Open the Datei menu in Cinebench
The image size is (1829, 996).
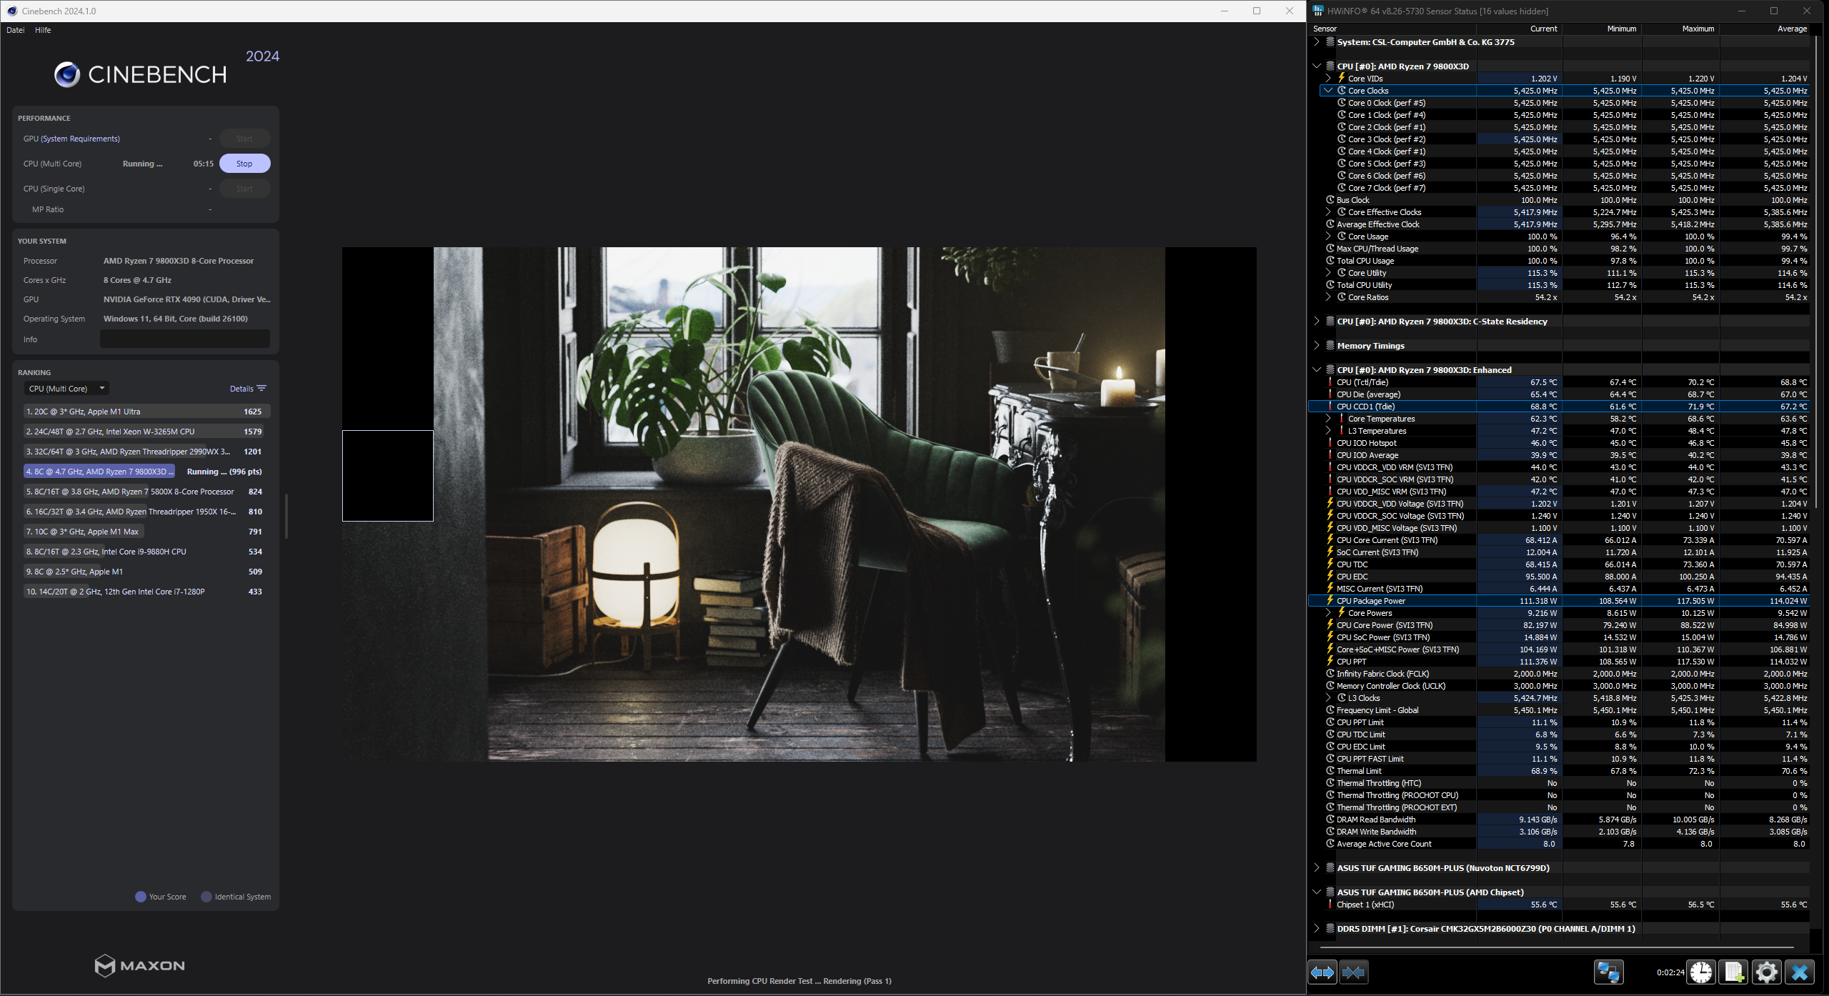point(15,29)
